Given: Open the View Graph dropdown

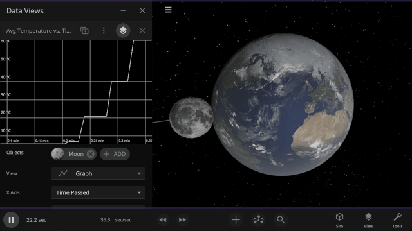Looking at the screenshot, I should (x=98, y=173).
